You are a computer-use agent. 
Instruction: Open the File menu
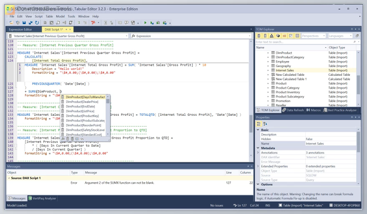[12, 16]
